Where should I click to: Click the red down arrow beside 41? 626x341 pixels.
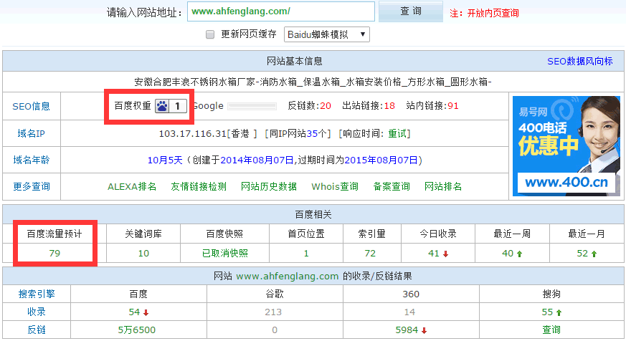(x=445, y=254)
